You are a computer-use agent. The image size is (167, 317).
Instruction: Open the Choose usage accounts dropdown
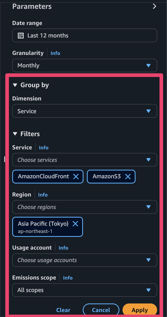point(85,260)
